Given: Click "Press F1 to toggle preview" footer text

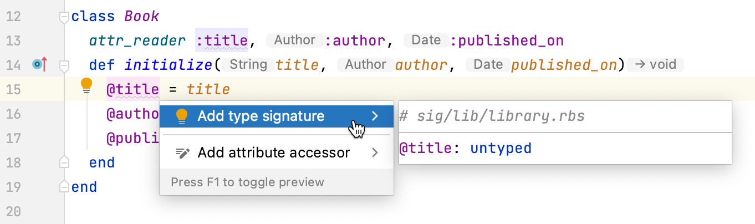Looking at the screenshot, I should tap(247, 182).
